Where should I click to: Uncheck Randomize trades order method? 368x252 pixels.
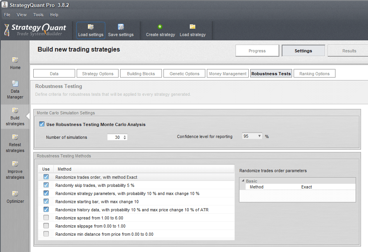[46, 177]
